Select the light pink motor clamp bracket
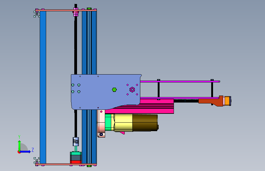 pyautogui.click(x=101, y=123)
